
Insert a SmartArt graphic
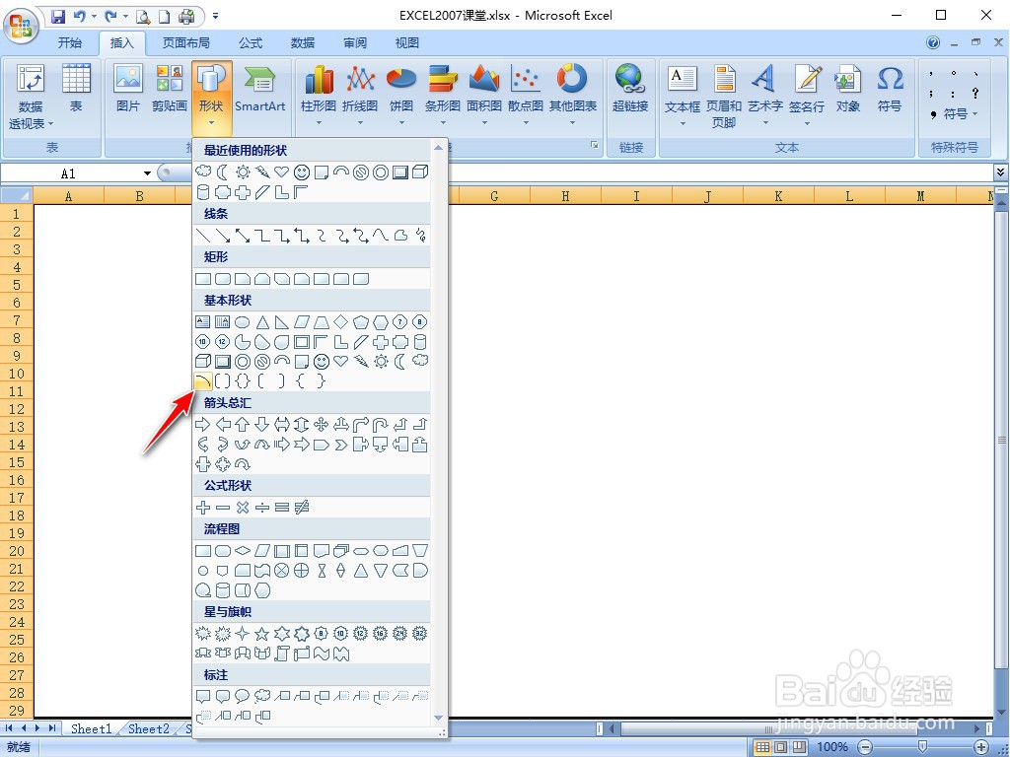pos(259,89)
